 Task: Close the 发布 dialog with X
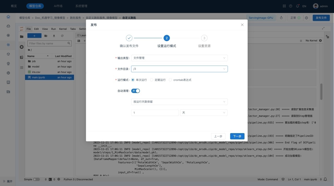242,25
